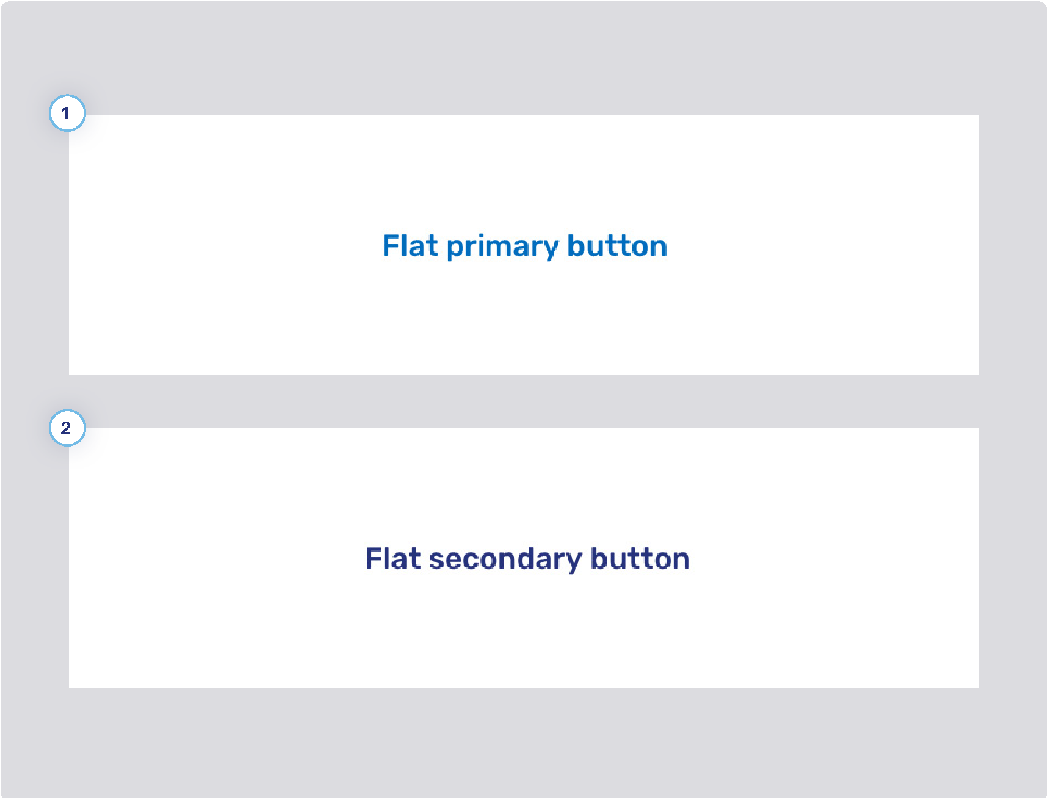Click the circle annotation marker above the primary button
1048x798 pixels.
coord(67,113)
